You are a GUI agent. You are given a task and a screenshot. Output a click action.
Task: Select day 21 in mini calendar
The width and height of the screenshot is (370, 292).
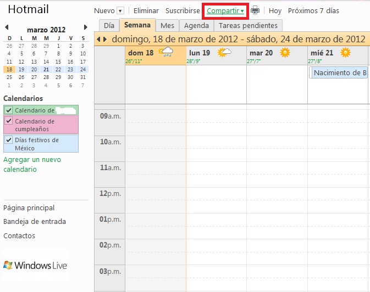46,70
